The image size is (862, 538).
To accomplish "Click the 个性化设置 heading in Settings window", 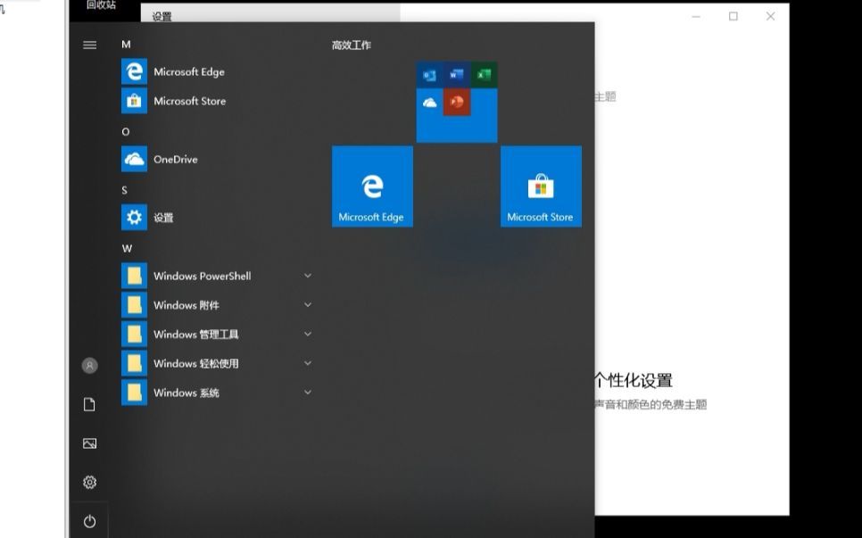I will [634, 380].
